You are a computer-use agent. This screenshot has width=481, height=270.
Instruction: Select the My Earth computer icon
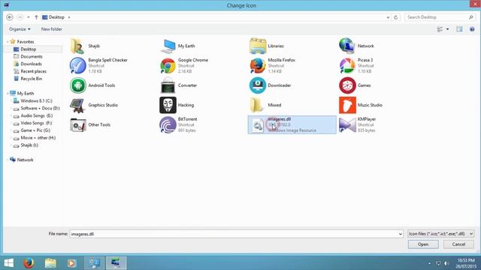[x=168, y=46]
